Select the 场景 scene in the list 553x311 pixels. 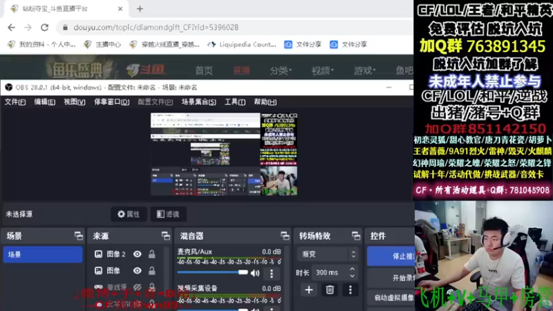pos(43,254)
